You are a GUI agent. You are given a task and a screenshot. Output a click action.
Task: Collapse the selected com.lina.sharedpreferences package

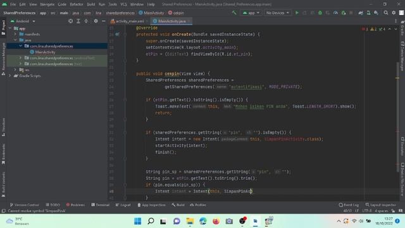coord(20,46)
